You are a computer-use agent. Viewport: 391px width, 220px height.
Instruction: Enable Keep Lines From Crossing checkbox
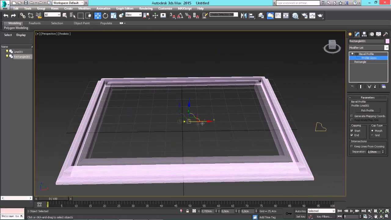352,146
